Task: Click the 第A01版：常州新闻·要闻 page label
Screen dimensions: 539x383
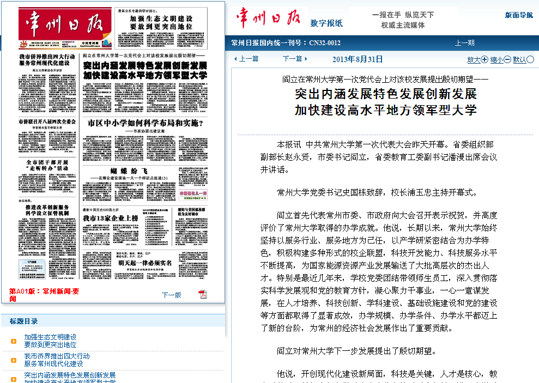Action: click(44, 295)
